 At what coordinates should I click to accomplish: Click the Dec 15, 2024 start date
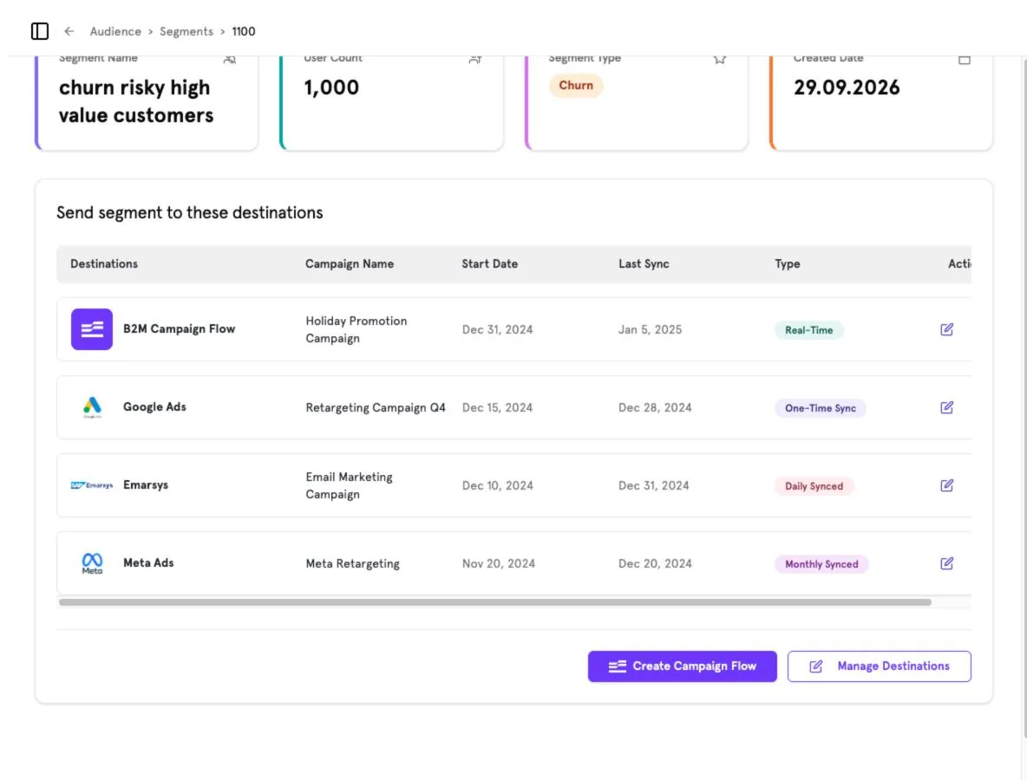pos(497,407)
